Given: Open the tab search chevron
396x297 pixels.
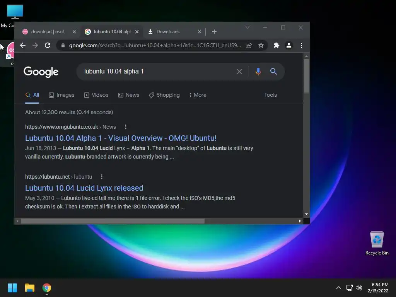Looking at the screenshot, I should click(x=247, y=27).
